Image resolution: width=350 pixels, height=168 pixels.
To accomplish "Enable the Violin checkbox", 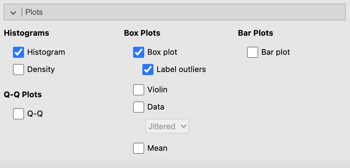I will 139,90.
